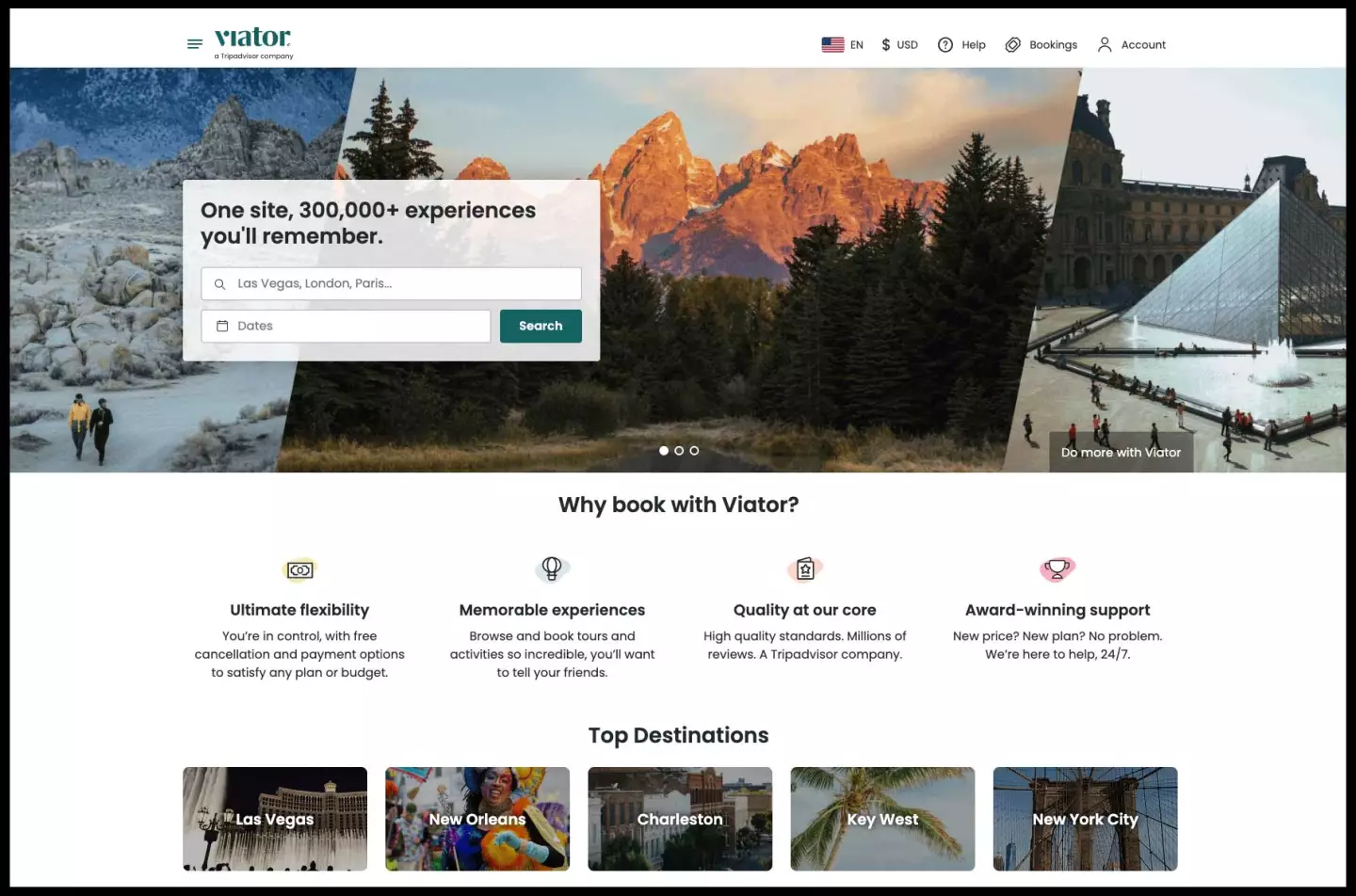The image size is (1356, 896).
Task: Select the third carousel dot
Action: pyautogui.click(x=694, y=450)
